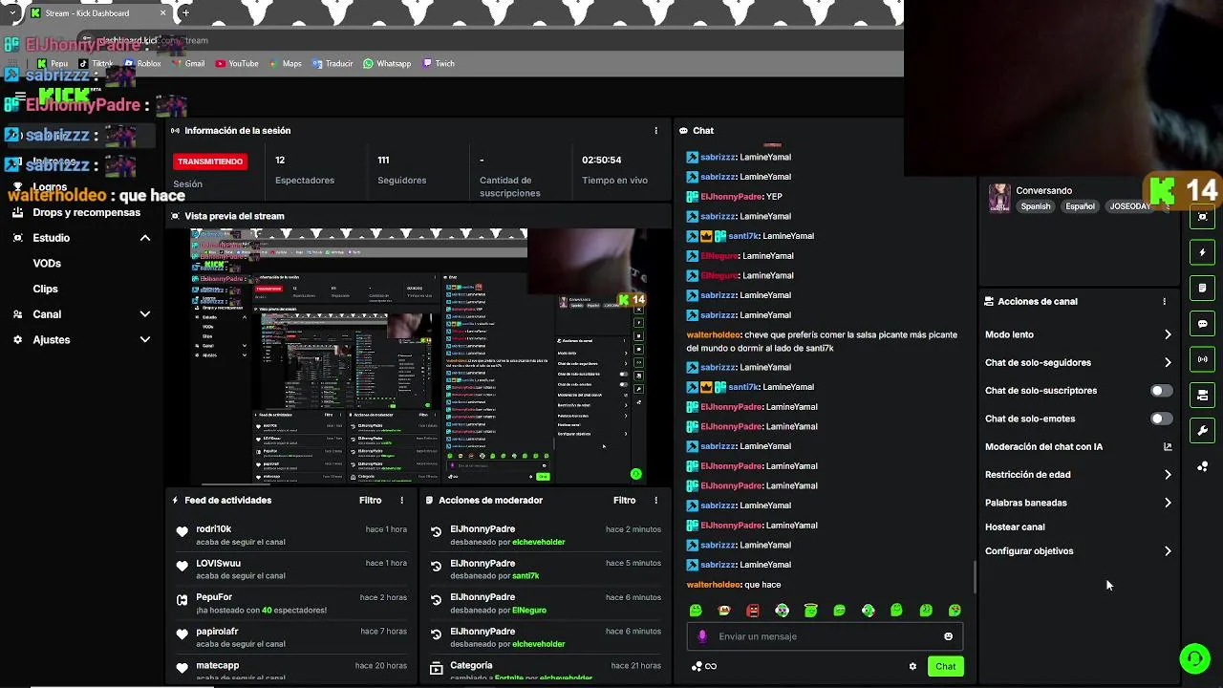The image size is (1223, 688).
Task: Toggle Chat de solo-suscriptores switch
Action: pyautogui.click(x=1161, y=391)
